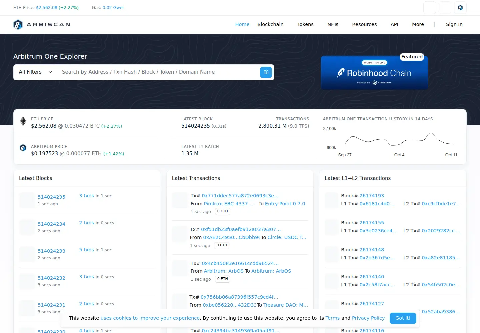Viewport: 480px width, 333px height.
Task: Accept cookies with Got it! button
Action: [403, 318]
